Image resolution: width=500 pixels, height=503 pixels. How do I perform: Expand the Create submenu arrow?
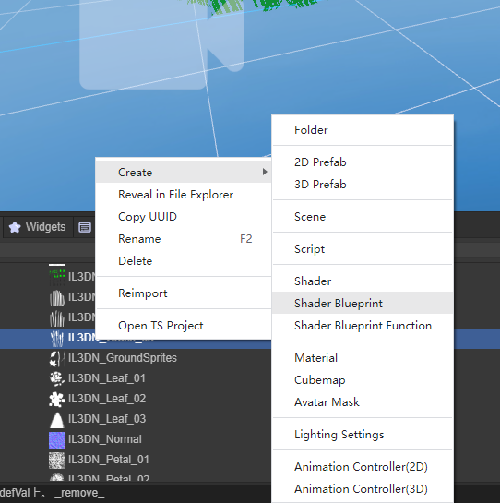pos(265,172)
